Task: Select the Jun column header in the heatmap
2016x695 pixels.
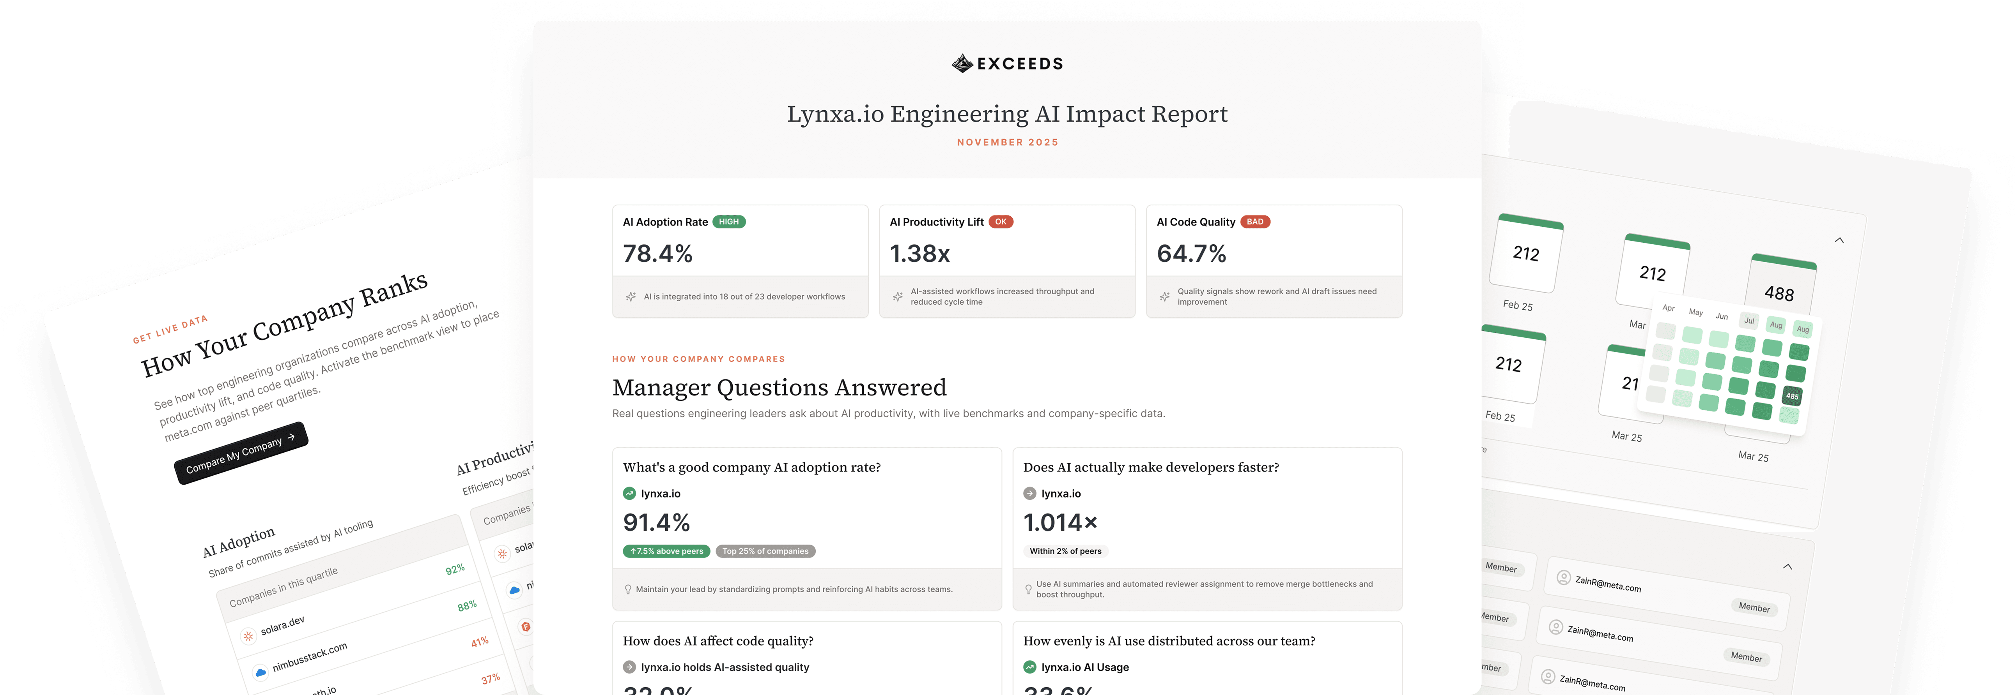Action: 1722,317
